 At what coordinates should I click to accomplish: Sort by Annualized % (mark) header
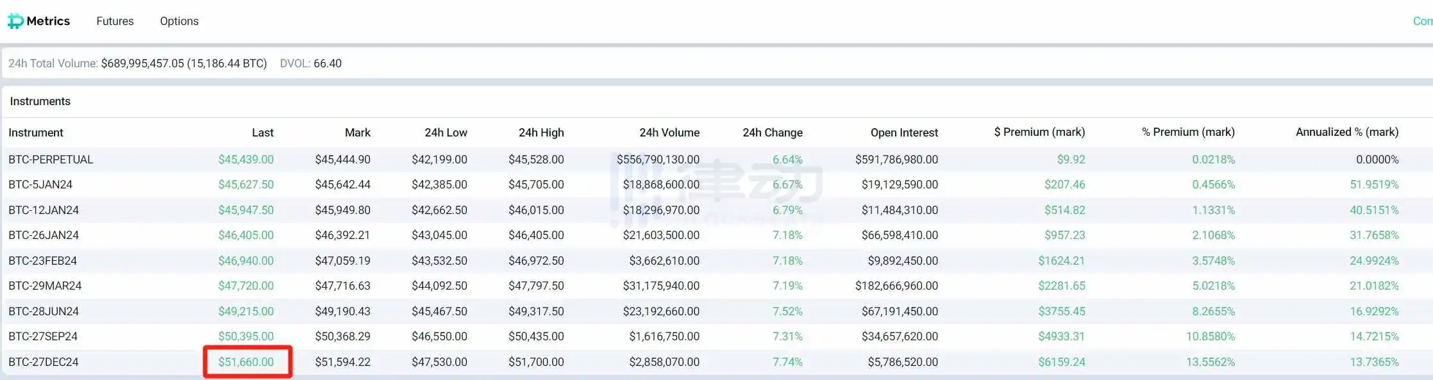(x=1346, y=132)
